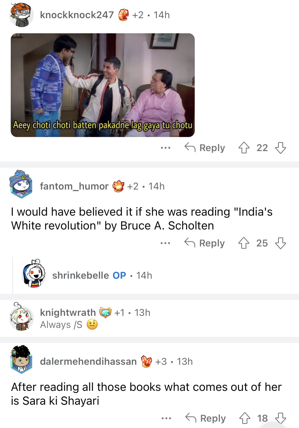Reply to knockknock247's comment
Viewport: 299px width, 428px height.
click(205, 148)
